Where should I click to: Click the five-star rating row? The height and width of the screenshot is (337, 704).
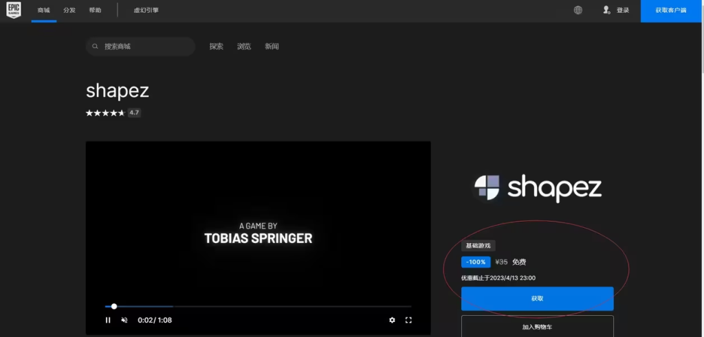105,113
